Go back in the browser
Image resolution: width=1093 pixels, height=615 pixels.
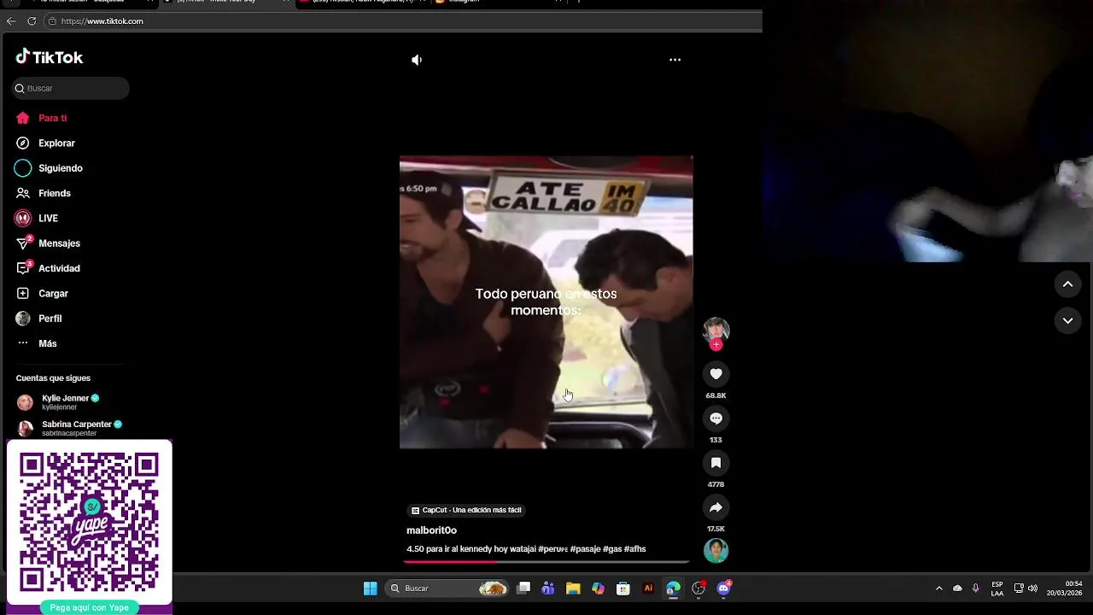tap(11, 21)
